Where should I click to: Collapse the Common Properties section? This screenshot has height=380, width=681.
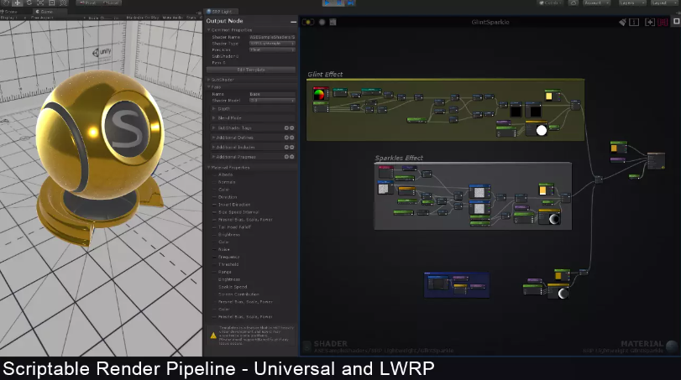point(209,30)
